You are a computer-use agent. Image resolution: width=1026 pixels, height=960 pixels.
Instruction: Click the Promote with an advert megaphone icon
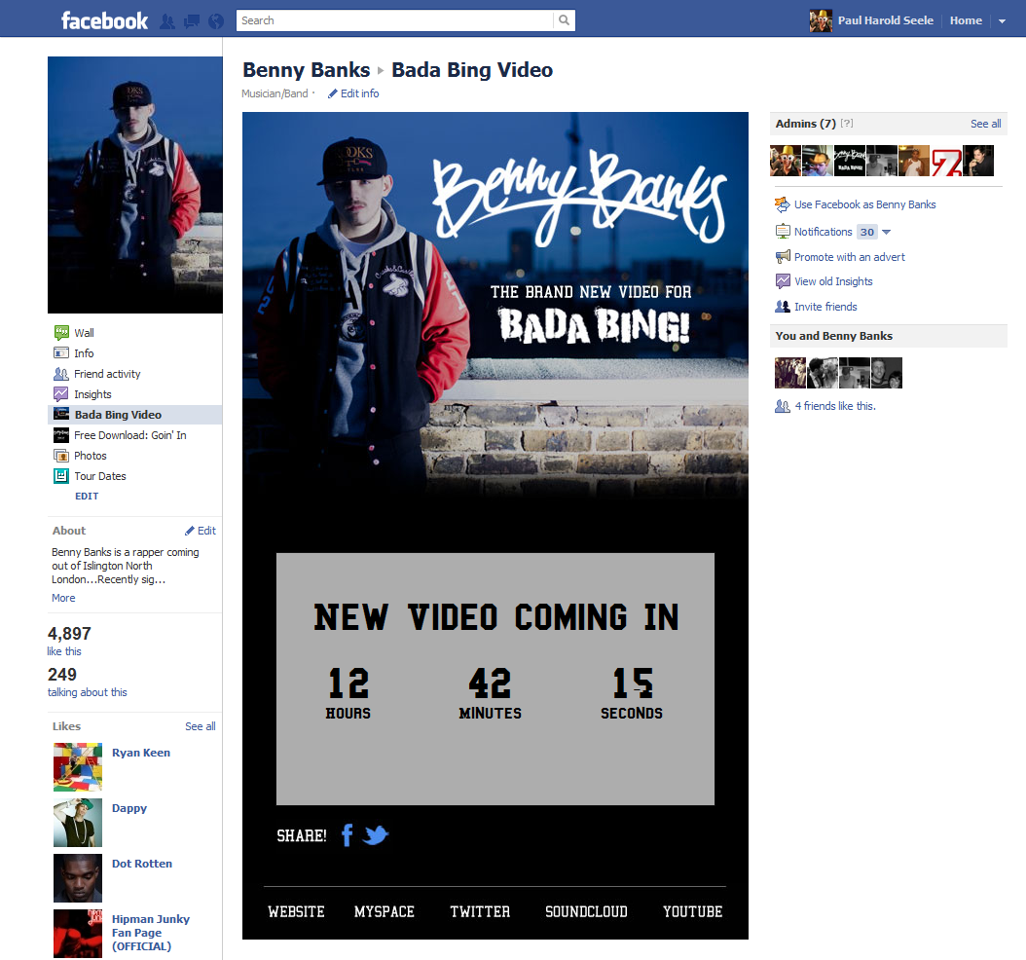pos(783,256)
